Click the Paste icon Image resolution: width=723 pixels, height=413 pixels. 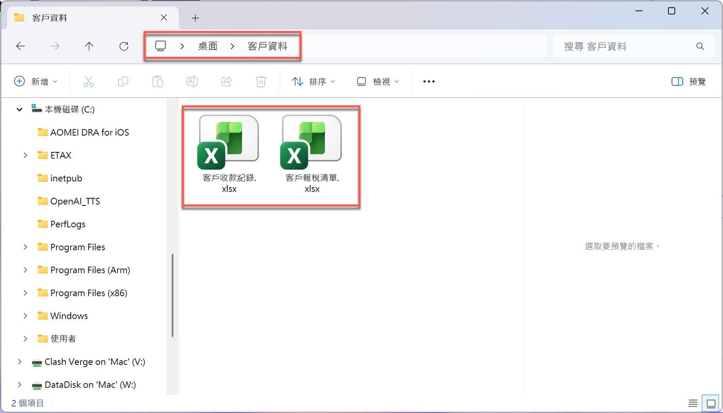[157, 81]
